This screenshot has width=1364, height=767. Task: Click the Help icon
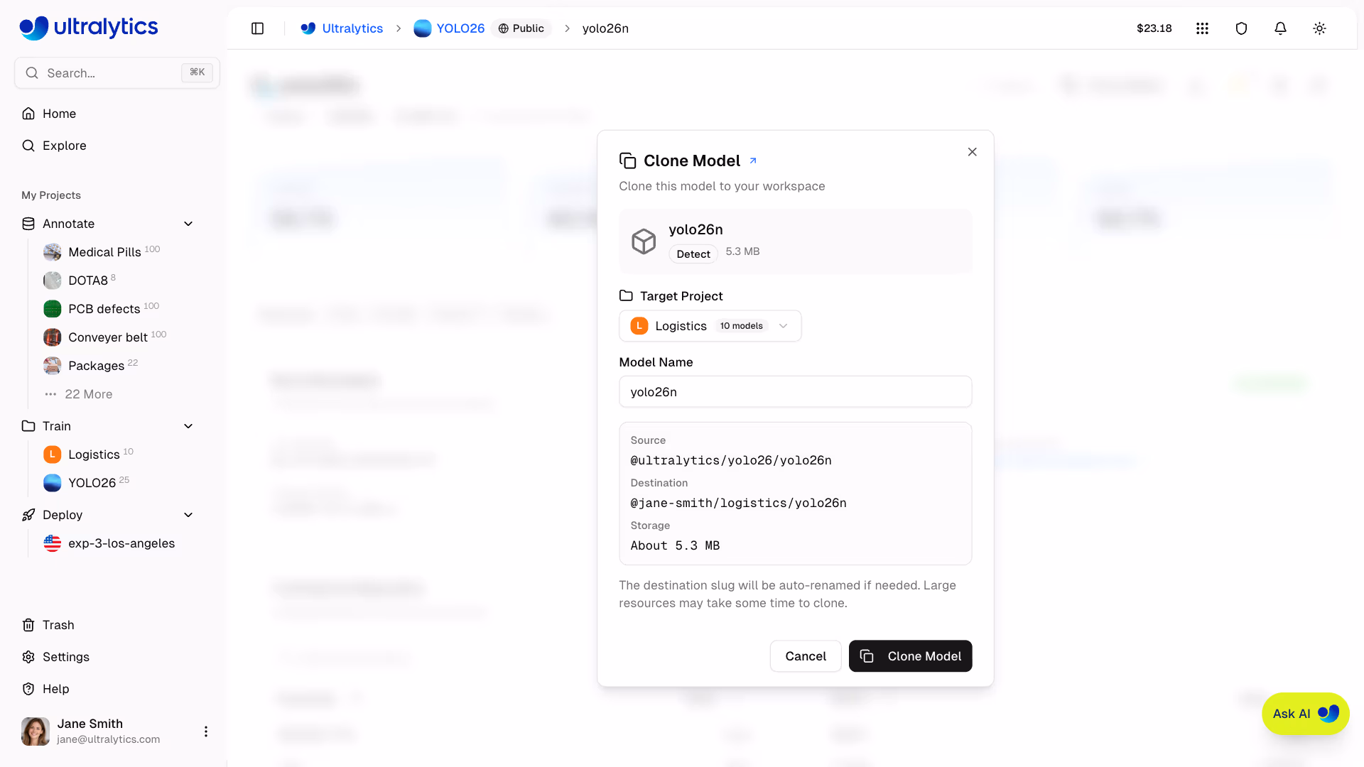28,689
